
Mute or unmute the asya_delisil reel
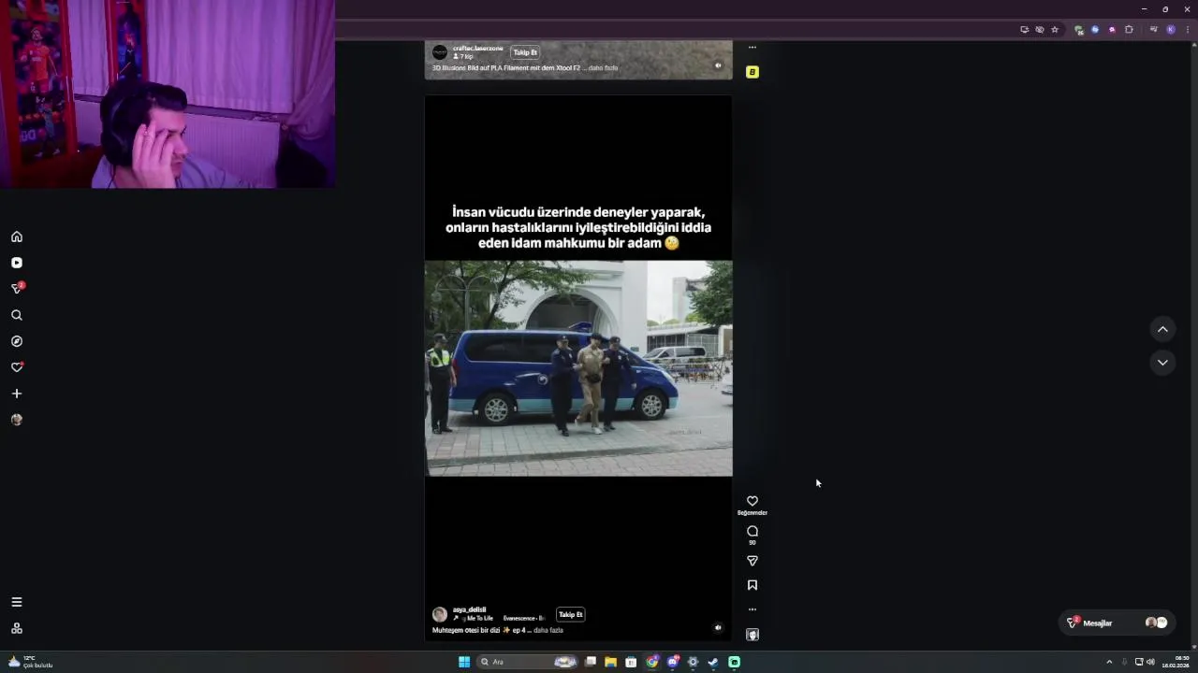(x=718, y=628)
